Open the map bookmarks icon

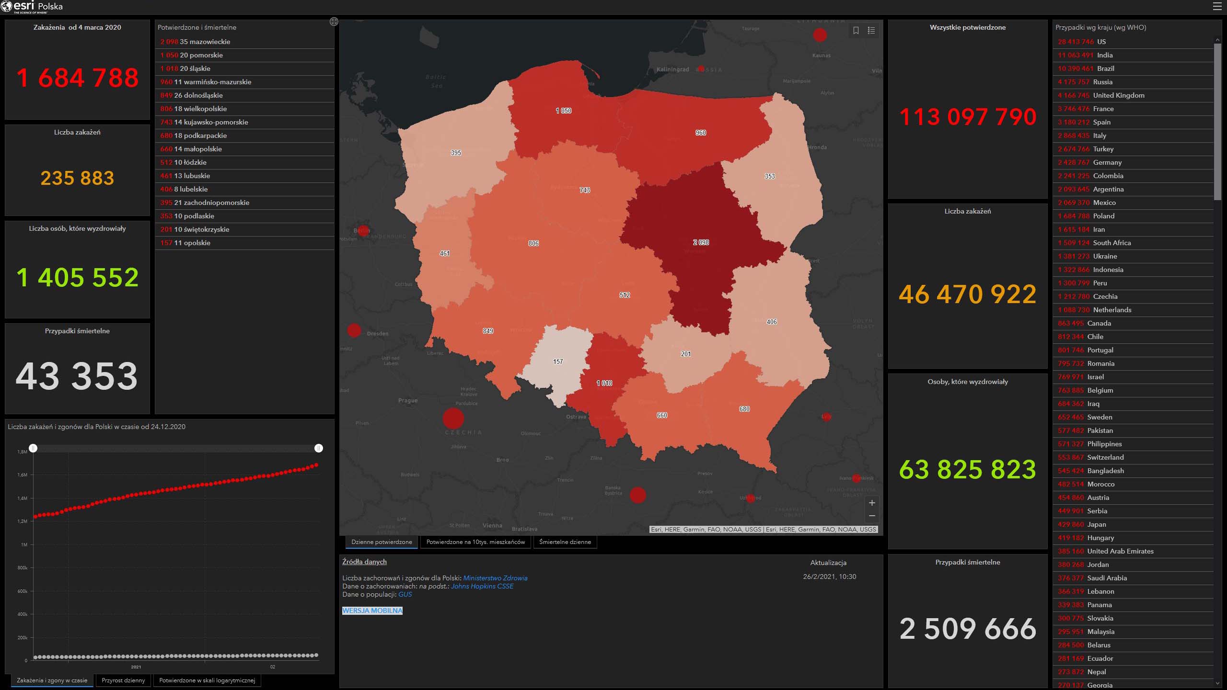[x=856, y=31]
